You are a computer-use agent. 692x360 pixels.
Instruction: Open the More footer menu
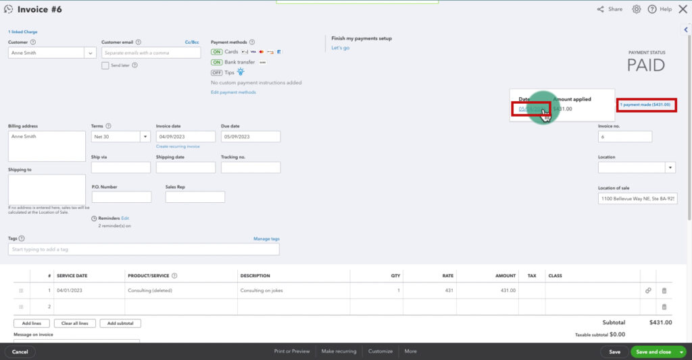pos(410,351)
